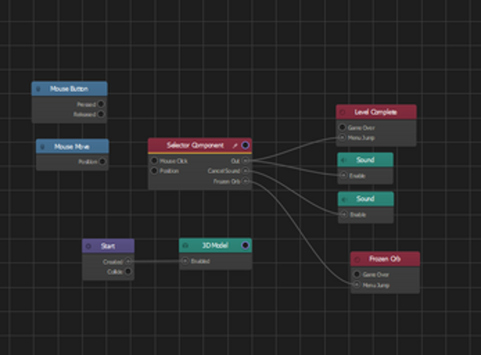Click the Mouse Click input port on Selector Component
481x355 pixels.
[154, 160]
